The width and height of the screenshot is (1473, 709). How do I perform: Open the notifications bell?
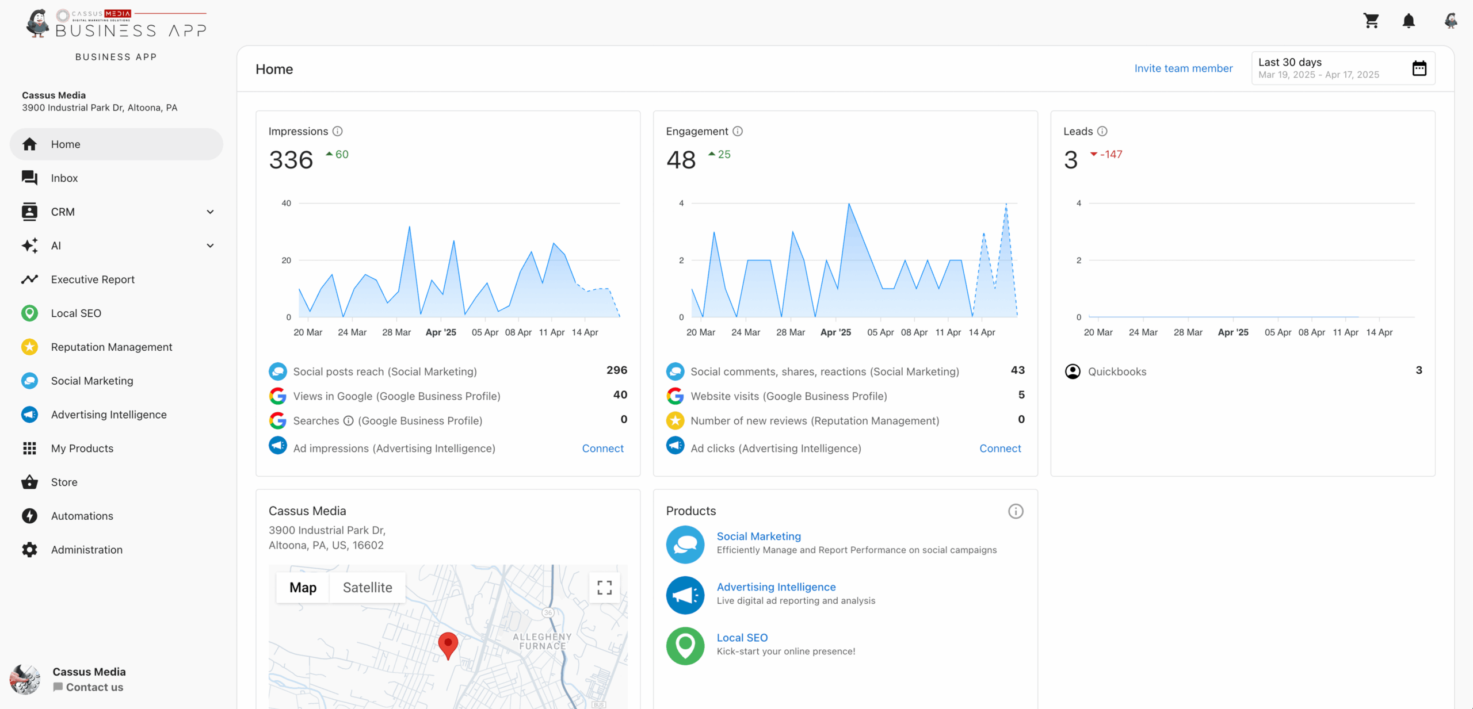tap(1409, 21)
